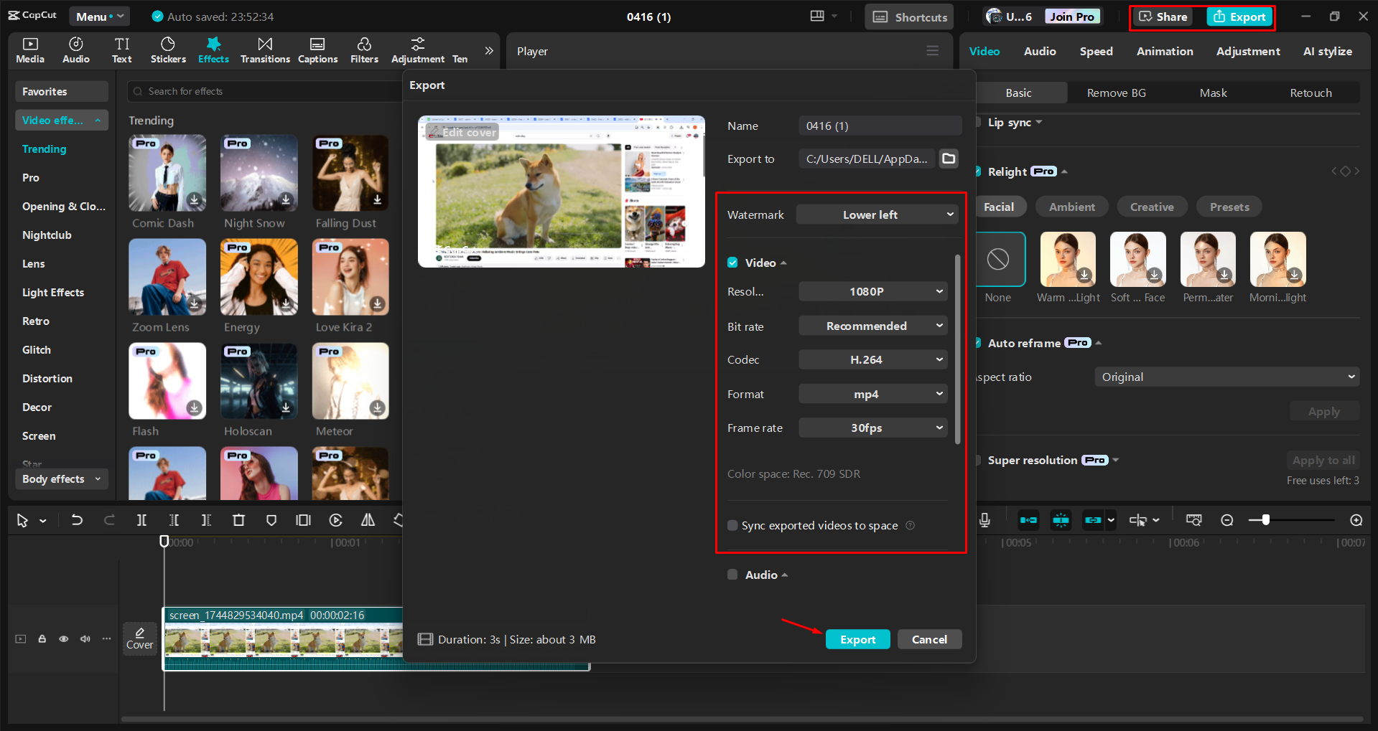Click the Join Pro button

1071,15
